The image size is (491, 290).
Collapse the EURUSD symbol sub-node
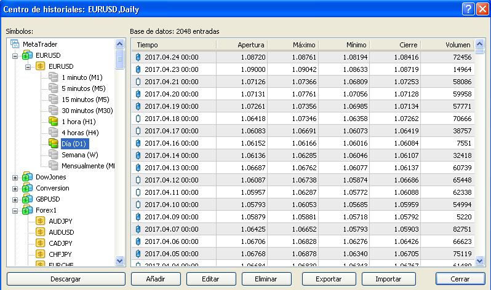(x=28, y=68)
